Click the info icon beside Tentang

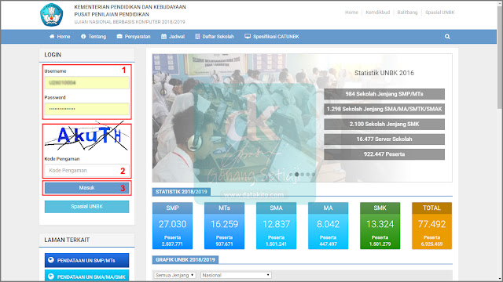[x=83, y=37]
